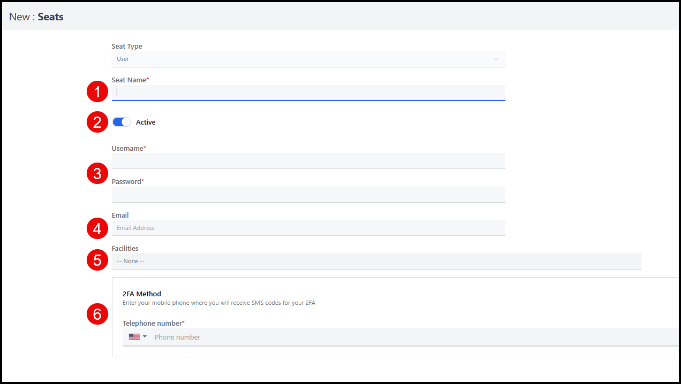Focus the Seat Name text field

coord(308,93)
